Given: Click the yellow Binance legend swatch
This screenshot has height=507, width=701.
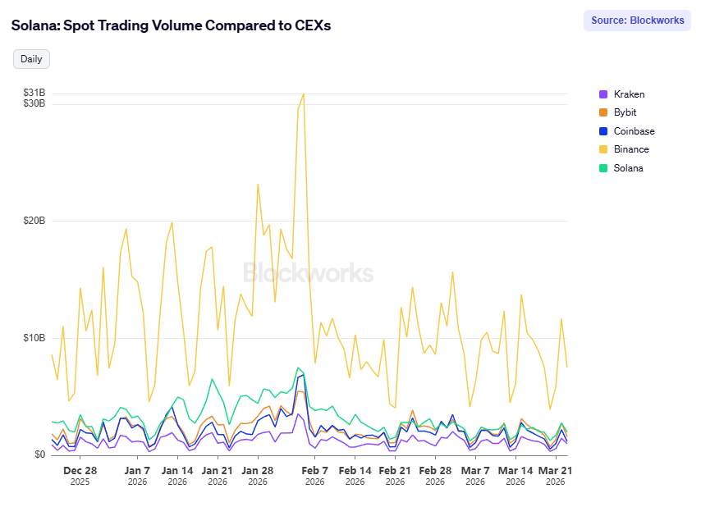Looking at the screenshot, I should (x=604, y=149).
